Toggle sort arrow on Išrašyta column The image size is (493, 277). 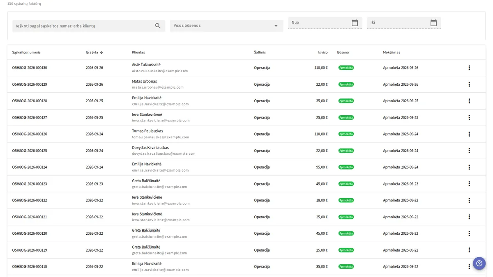(101, 53)
